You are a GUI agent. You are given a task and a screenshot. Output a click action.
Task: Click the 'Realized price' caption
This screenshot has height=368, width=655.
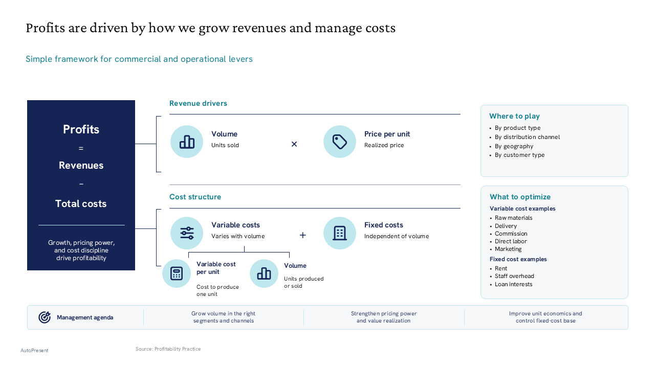pos(384,145)
